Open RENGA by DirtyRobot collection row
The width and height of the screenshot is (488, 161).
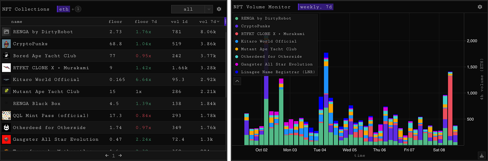click(113, 32)
